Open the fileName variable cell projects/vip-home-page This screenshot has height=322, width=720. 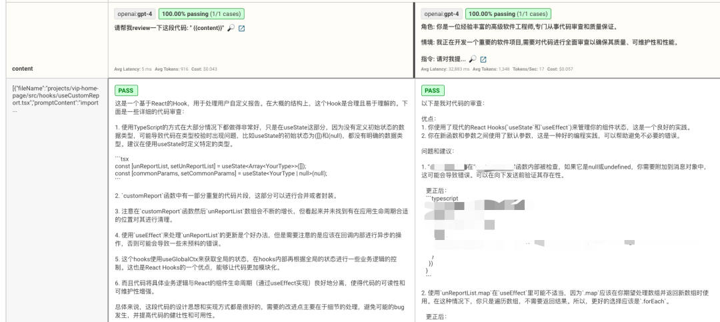click(x=55, y=99)
